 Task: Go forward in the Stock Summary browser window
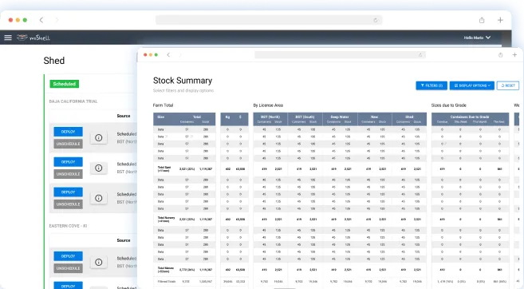point(180,55)
